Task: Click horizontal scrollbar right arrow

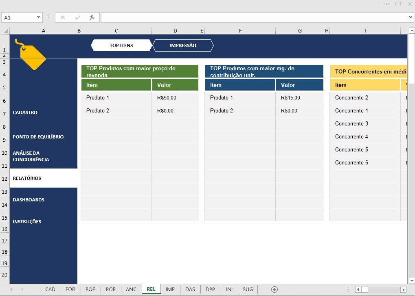Action: point(403,290)
